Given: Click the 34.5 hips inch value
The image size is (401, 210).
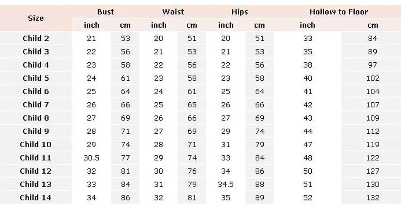Looking at the screenshot, I should coord(226,184).
